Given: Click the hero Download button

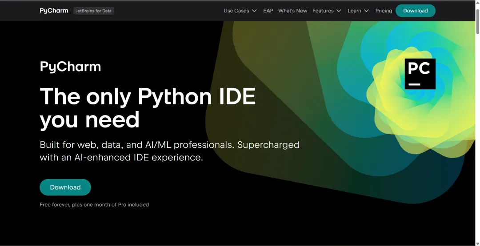Looking at the screenshot, I should click(65, 187).
